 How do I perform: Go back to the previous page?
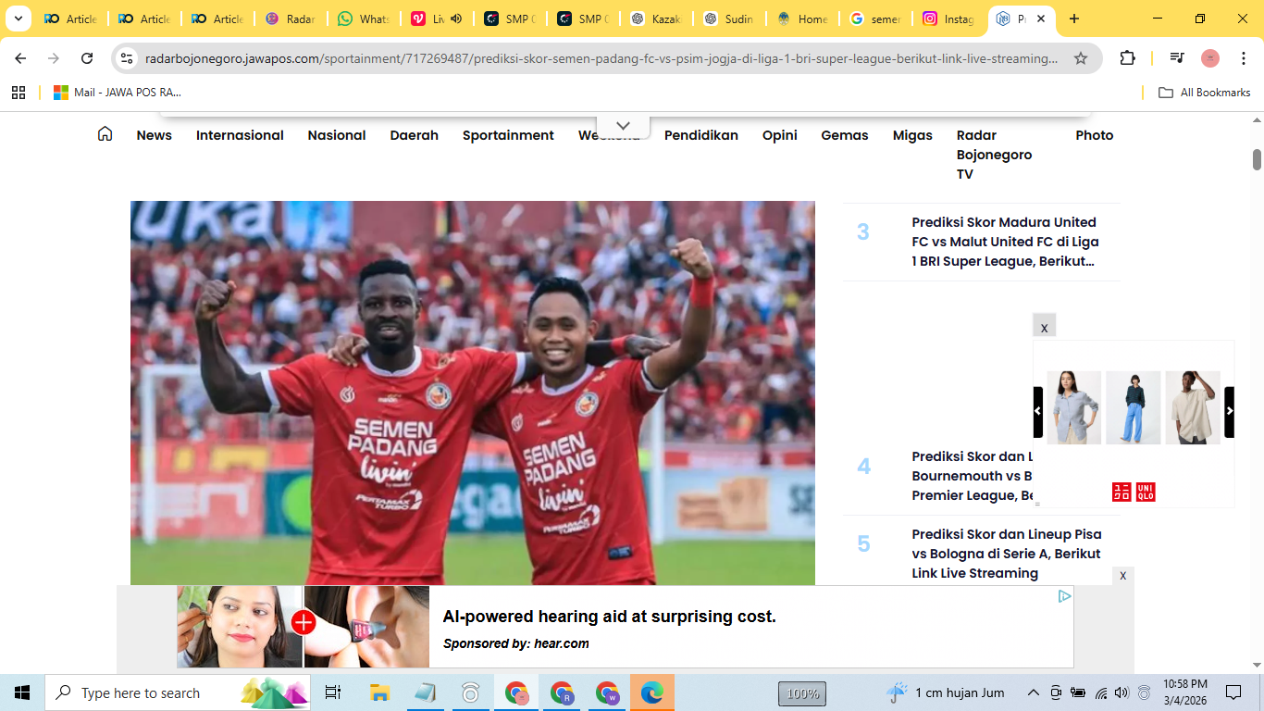(x=20, y=58)
